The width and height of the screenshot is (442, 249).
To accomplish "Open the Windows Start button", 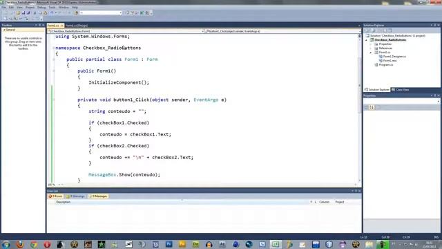I will point(6,244).
